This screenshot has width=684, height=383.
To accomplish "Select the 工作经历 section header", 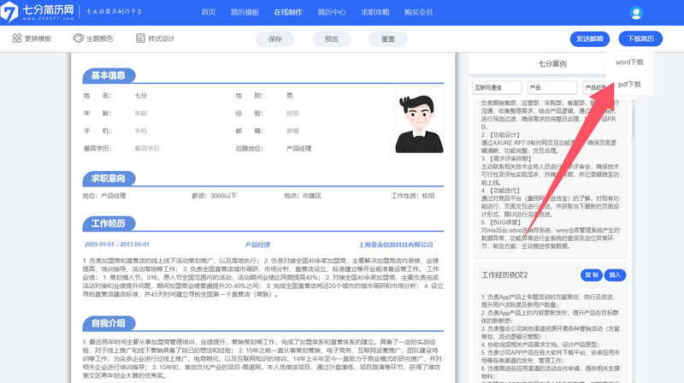I will click(109, 223).
